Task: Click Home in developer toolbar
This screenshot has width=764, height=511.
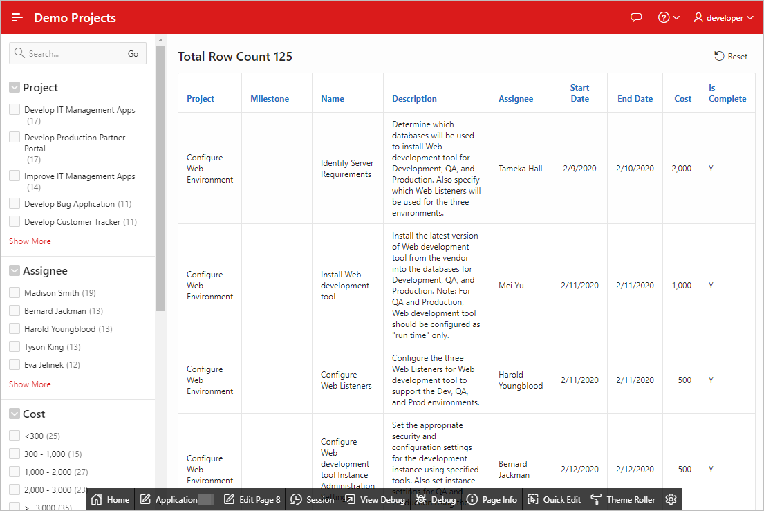Action: pyautogui.click(x=110, y=499)
